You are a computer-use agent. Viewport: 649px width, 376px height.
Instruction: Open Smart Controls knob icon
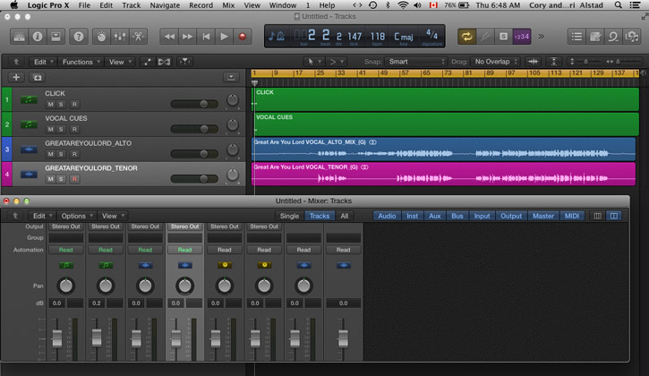[101, 37]
